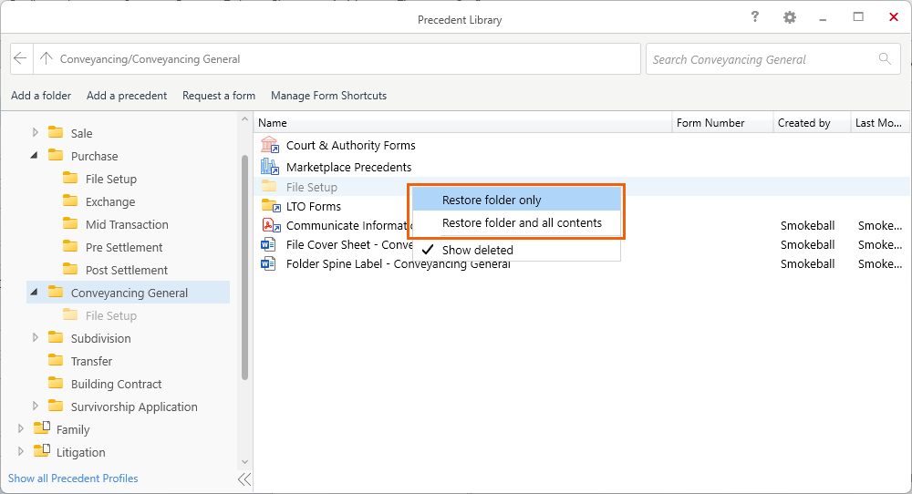The width and height of the screenshot is (912, 494).
Task: Toggle the Show deleted option
Action: point(477,250)
